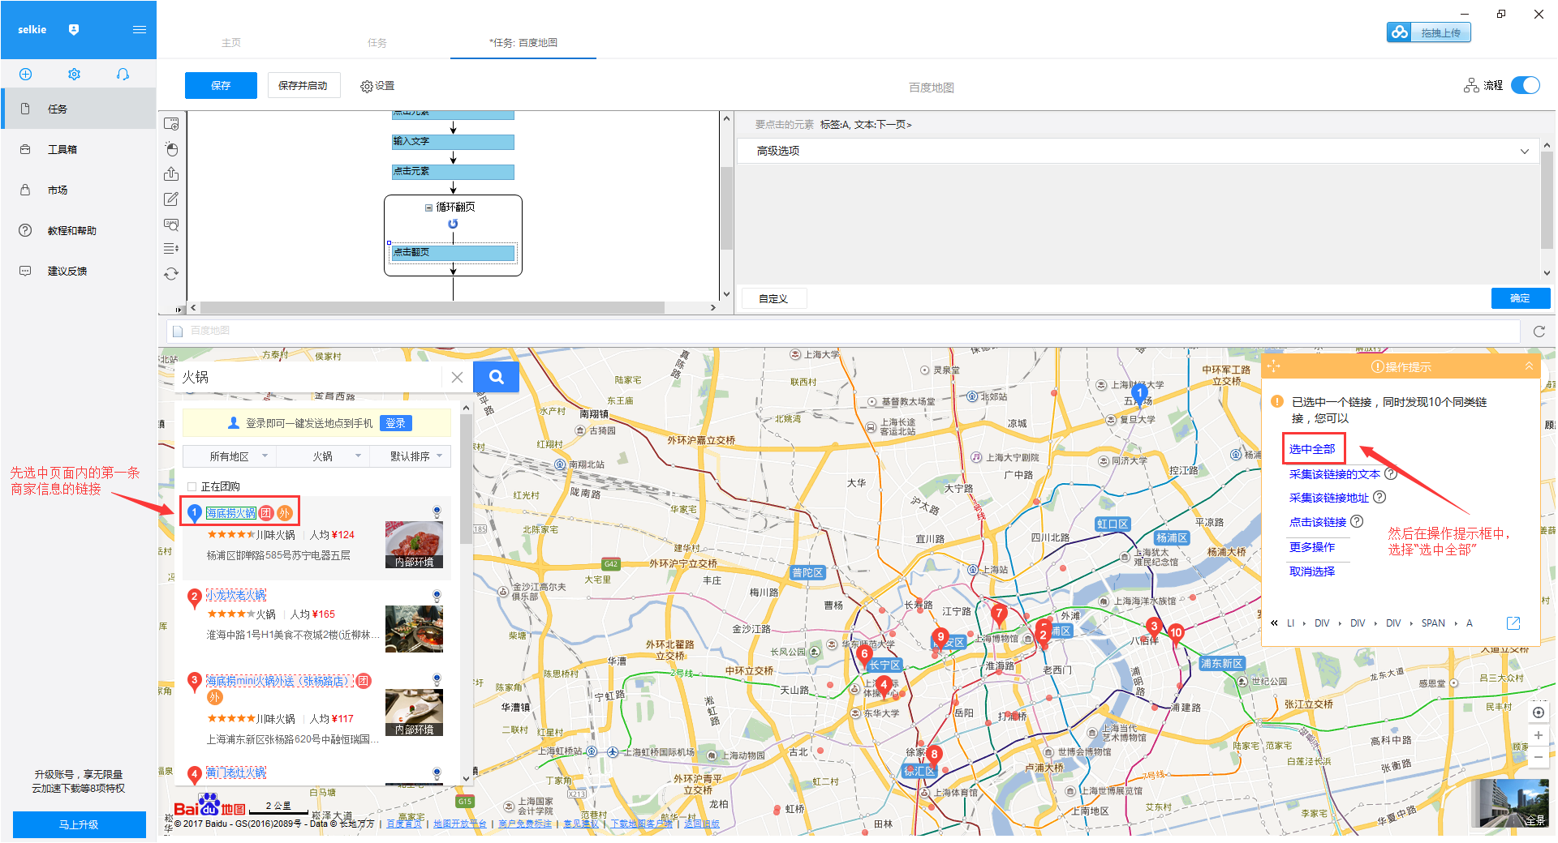1558x843 pixels.
Task: Click the blue 登录 button
Action: pos(395,423)
